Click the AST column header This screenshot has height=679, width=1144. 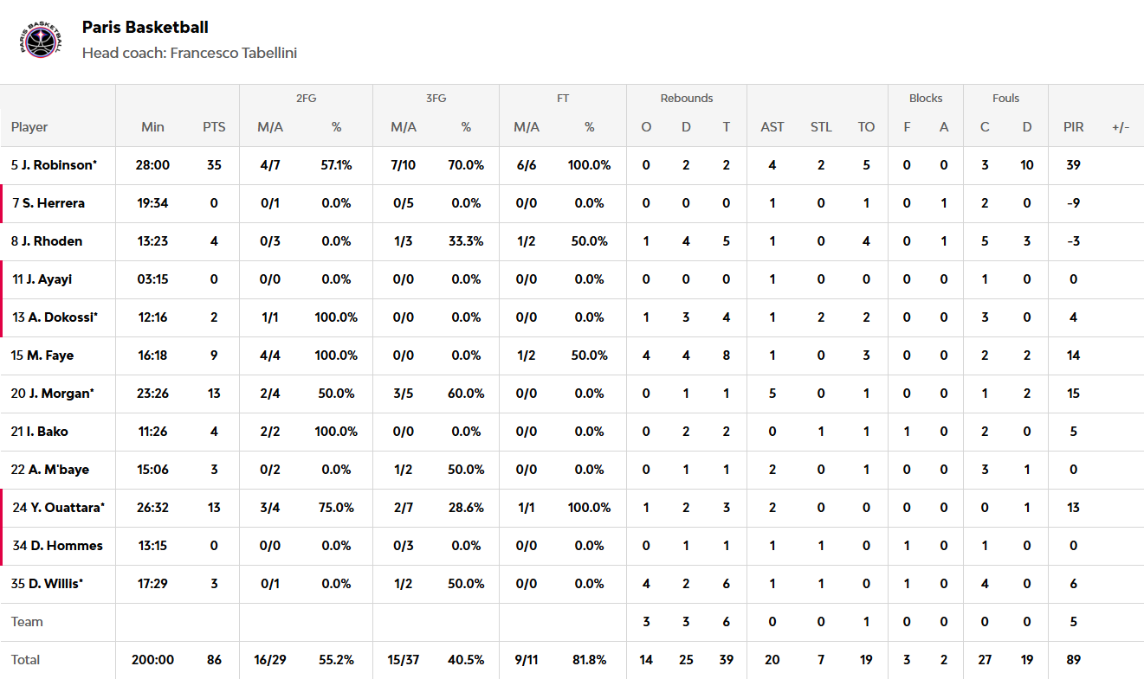coord(772,127)
